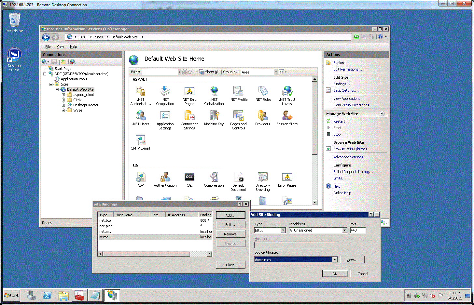Open the File menu

pos(48,46)
